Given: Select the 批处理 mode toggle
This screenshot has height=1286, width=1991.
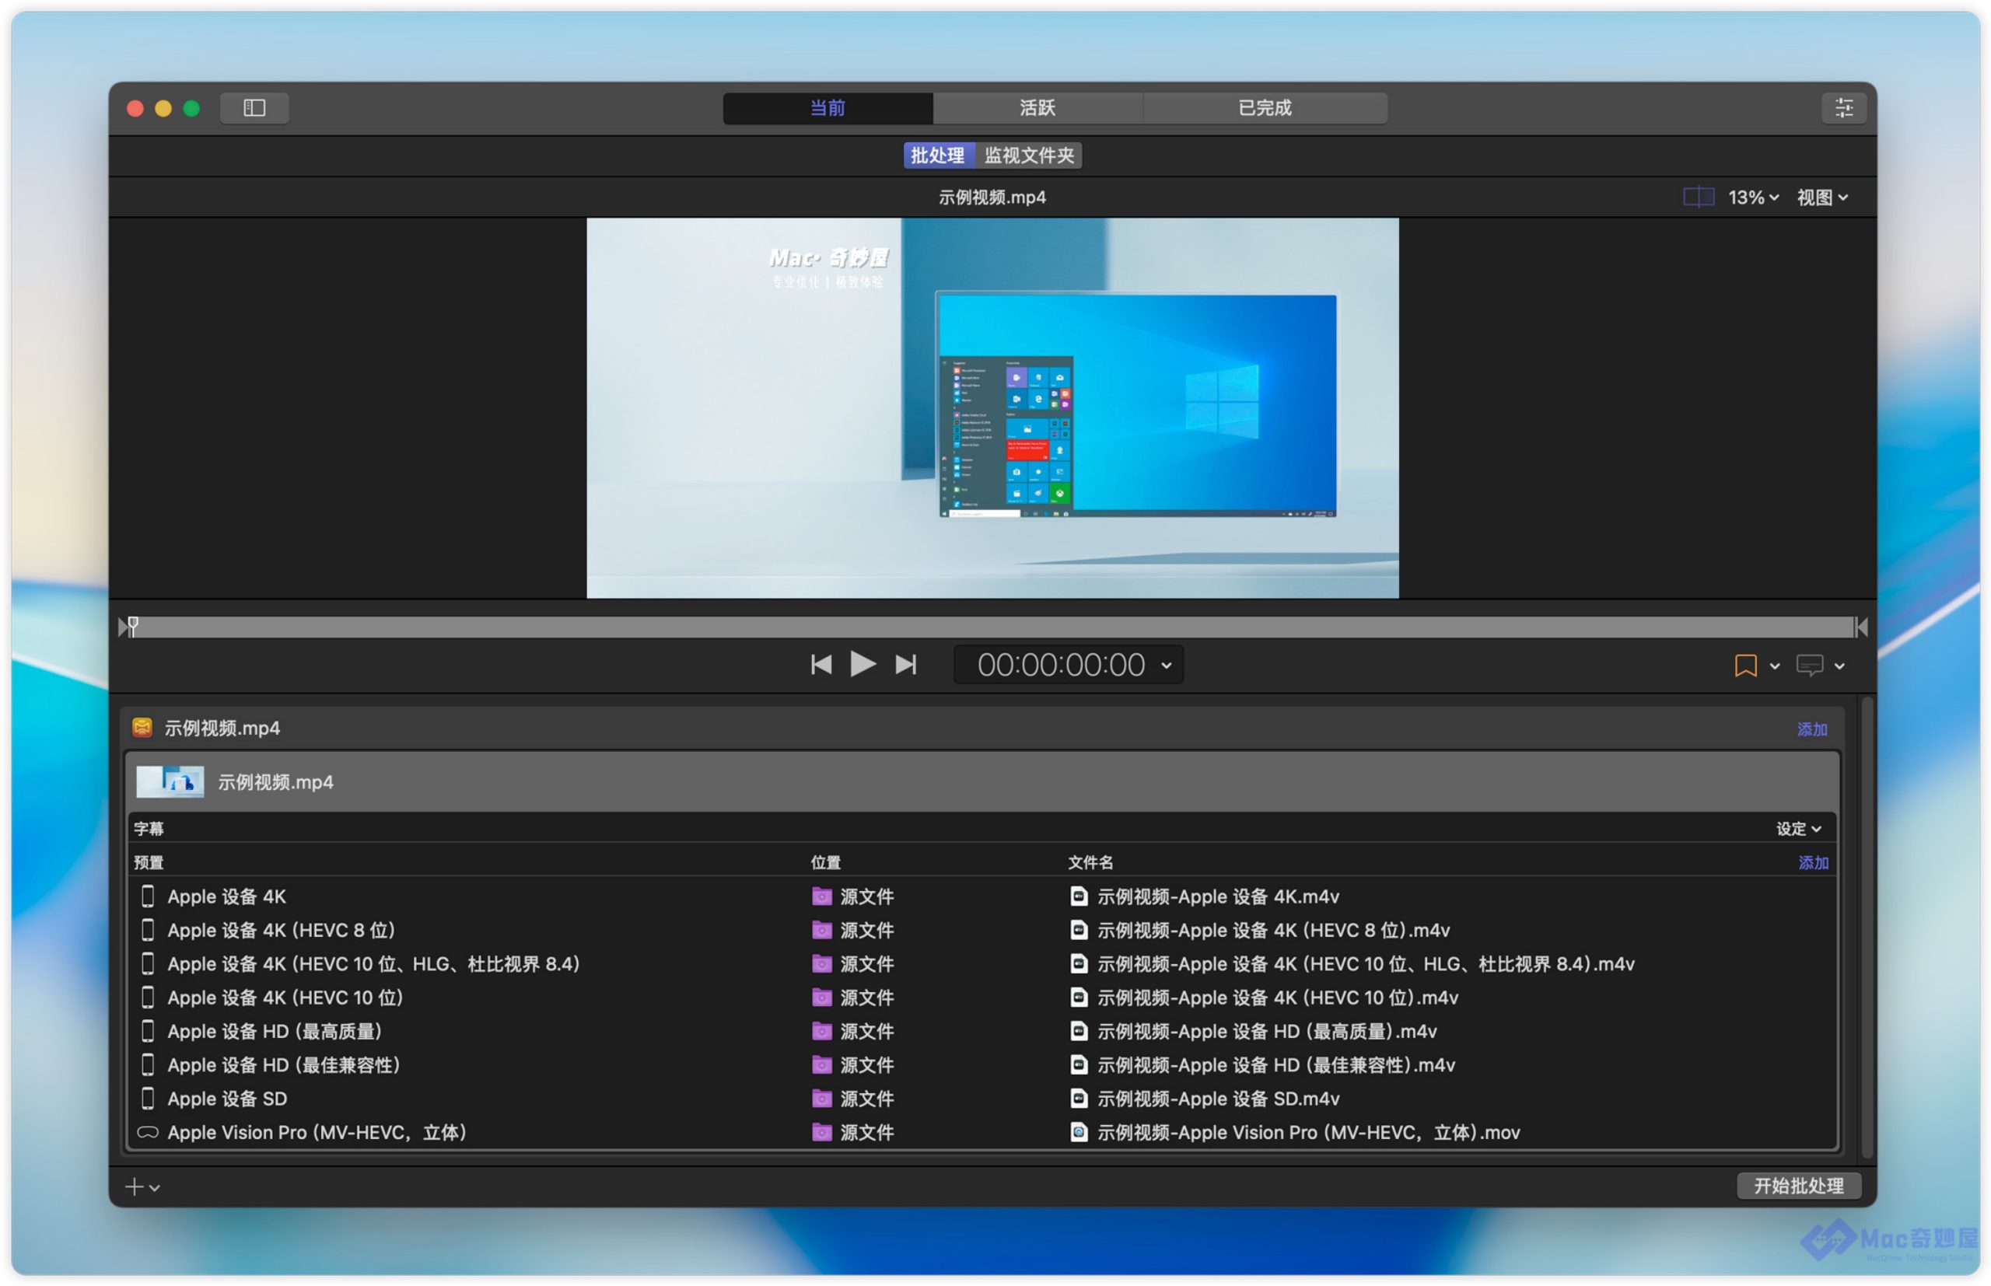Looking at the screenshot, I should (x=937, y=156).
